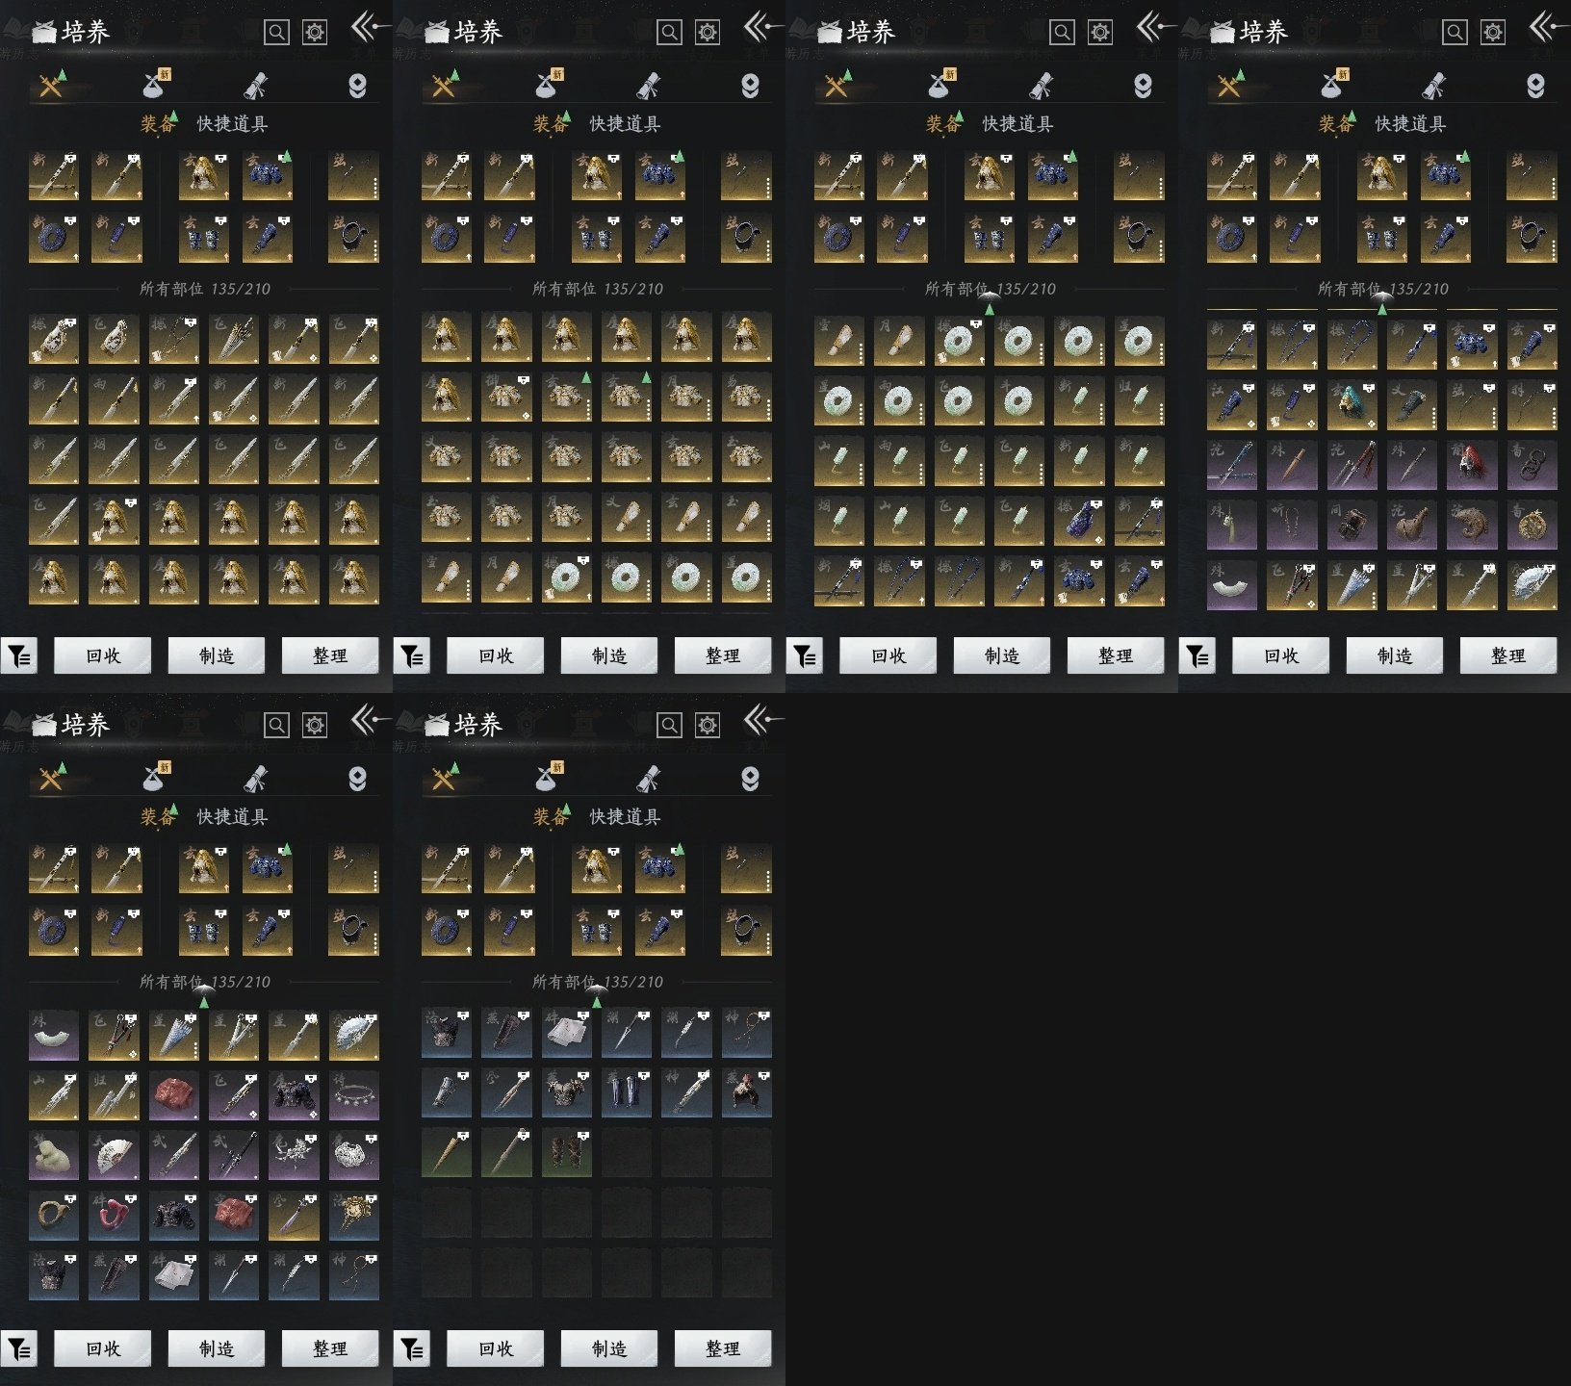Select the scroll icon in the second panel's category row
The width and height of the screenshot is (1571, 1386).
tap(649, 86)
